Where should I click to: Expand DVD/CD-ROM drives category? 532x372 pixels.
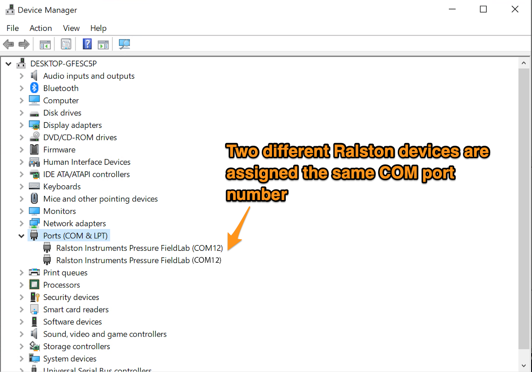22,137
